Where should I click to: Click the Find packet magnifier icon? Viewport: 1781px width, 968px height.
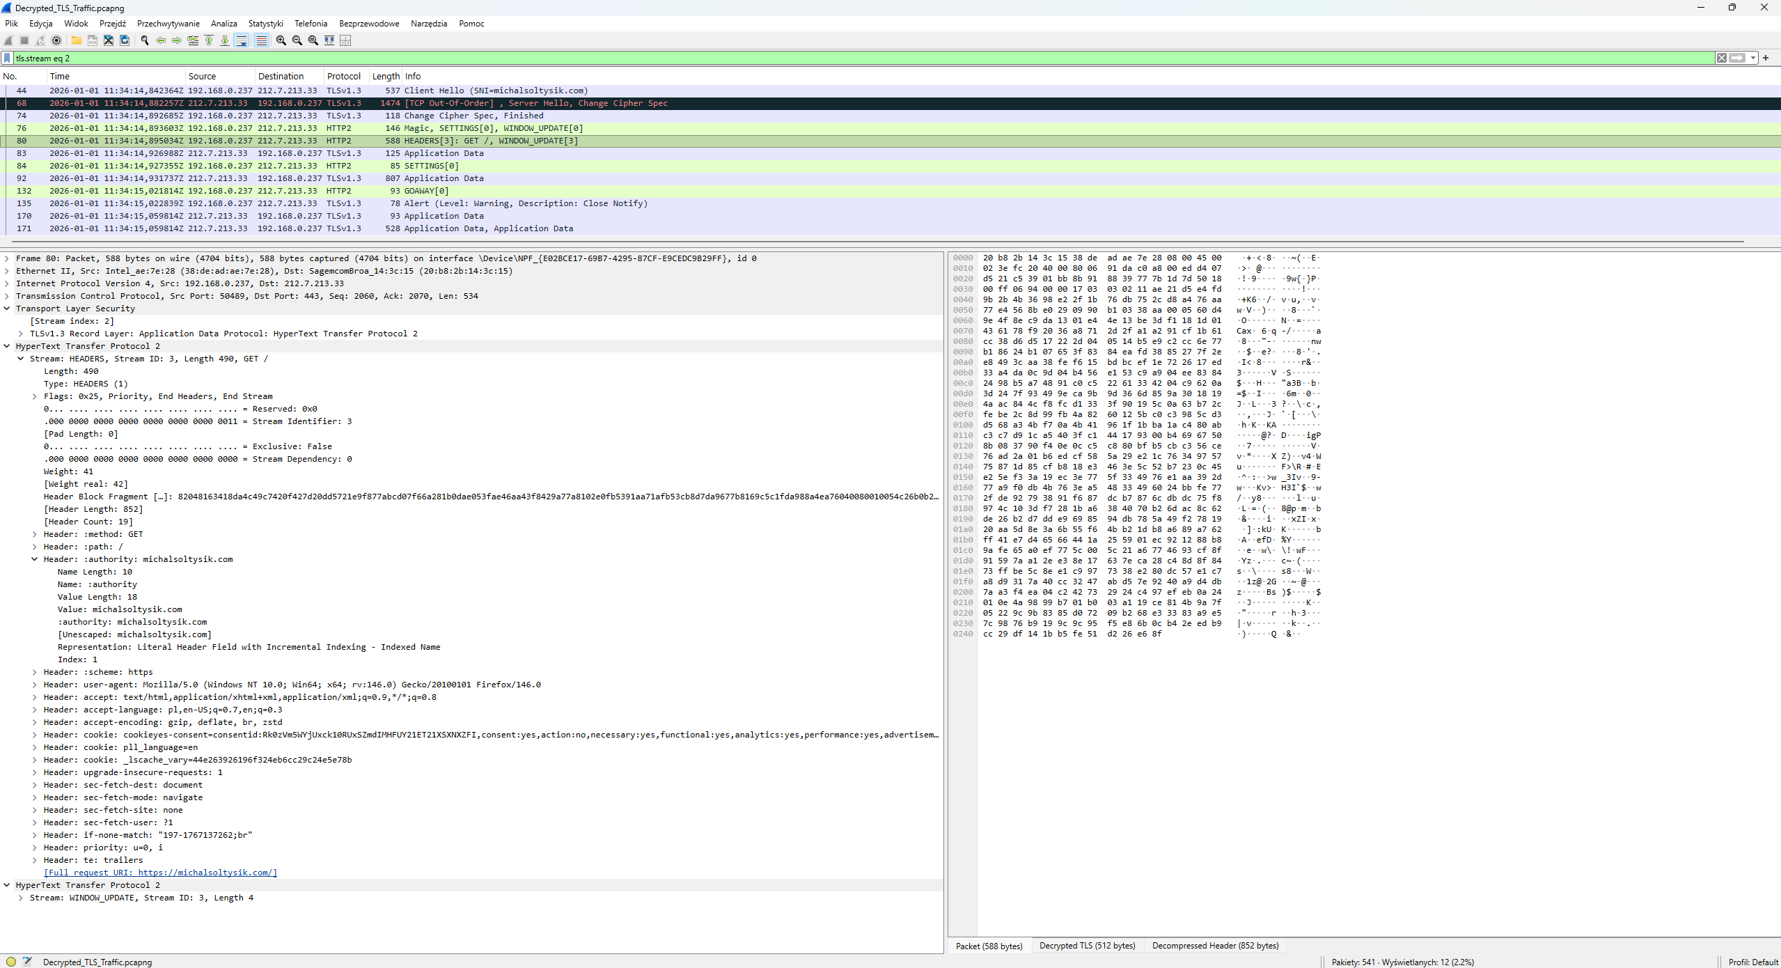coord(145,40)
